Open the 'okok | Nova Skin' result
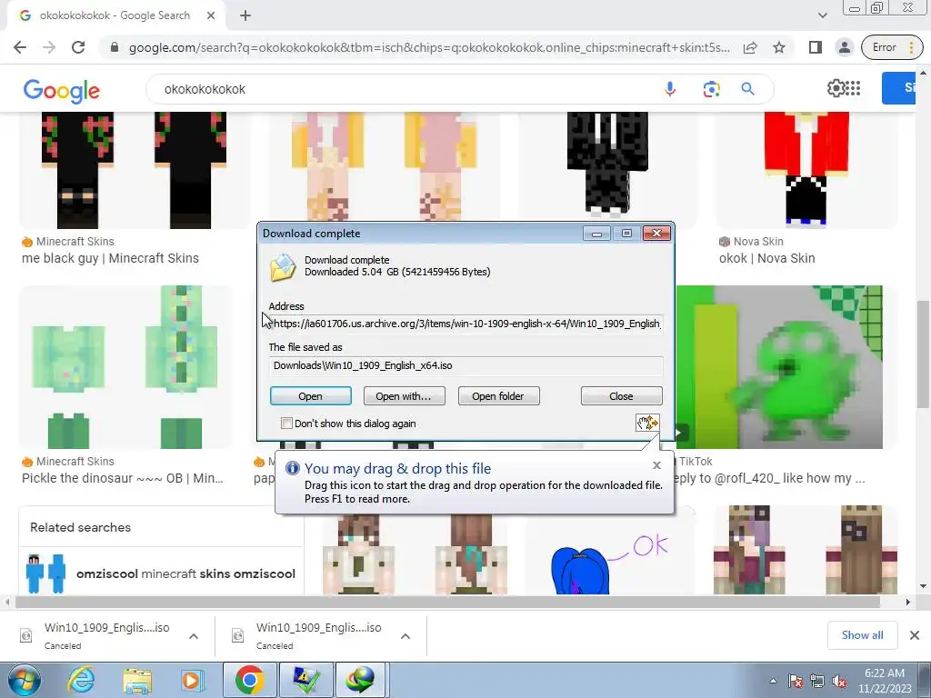Image resolution: width=931 pixels, height=698 pixels. tap(766, 258)
